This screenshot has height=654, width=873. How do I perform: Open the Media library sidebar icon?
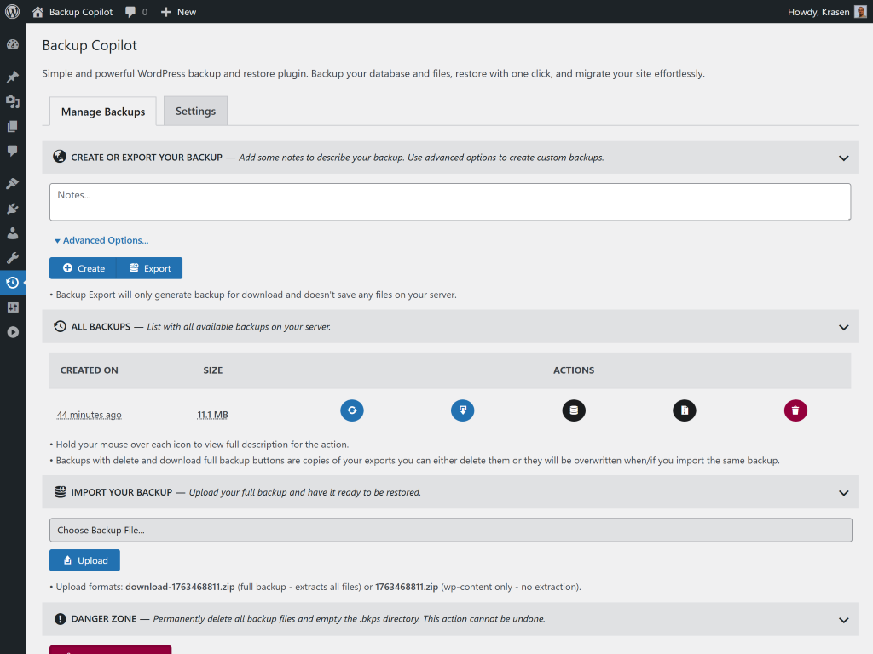[12, 102]
